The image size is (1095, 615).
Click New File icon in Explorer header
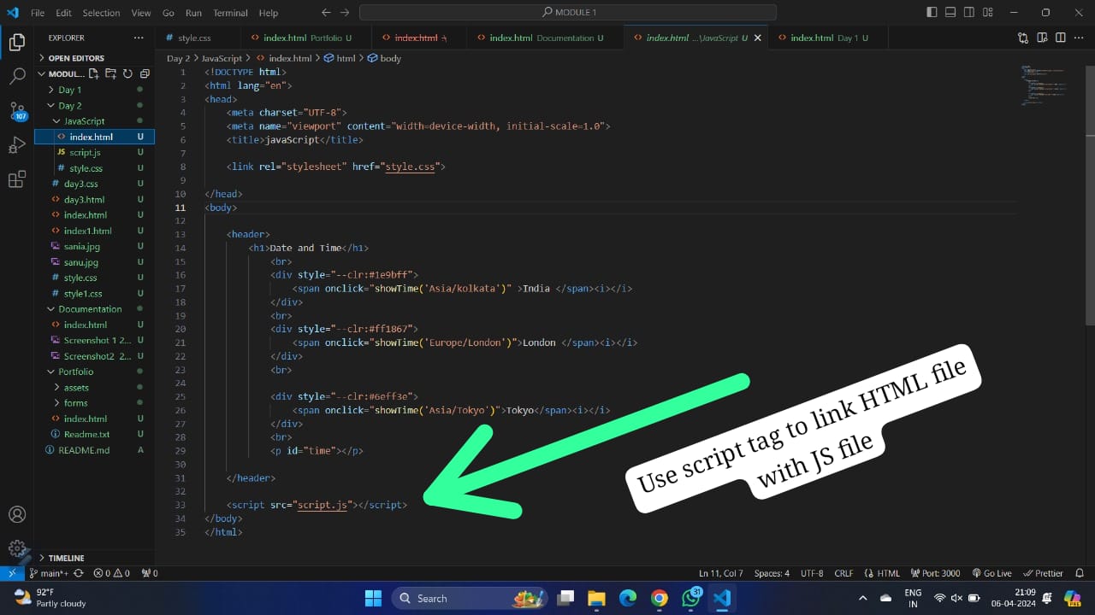coord(94,73)
